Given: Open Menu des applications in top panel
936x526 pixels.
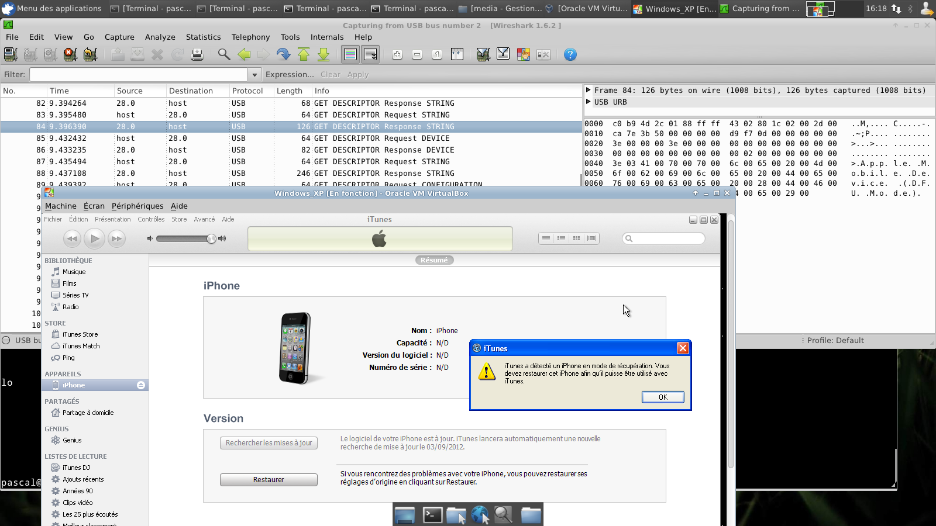Looking at the screenshot, I should point(51,8).
